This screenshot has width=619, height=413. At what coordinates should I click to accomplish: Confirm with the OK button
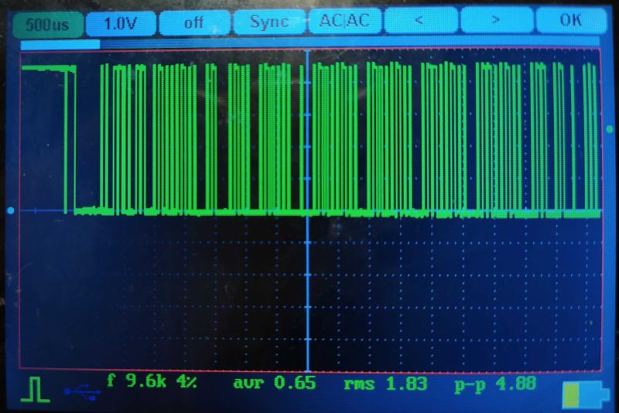point(570,21)
